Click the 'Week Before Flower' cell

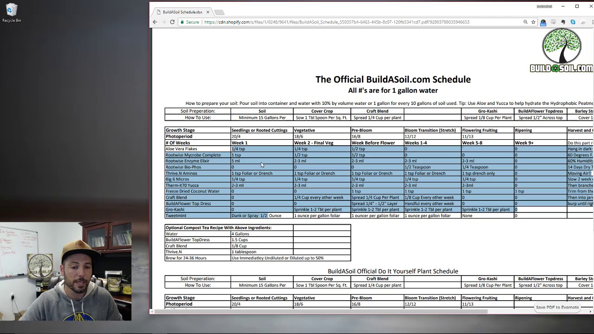tap(377, 143)
